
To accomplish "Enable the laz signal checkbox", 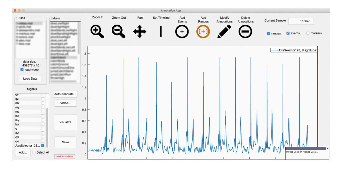I will [x=43, y=124].
